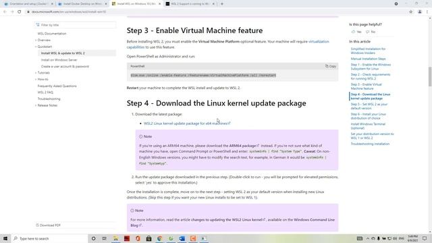Show hidden system tray icons
Image resolution: width=432 pixels, height=243 pixels.
tap(368, 238)
